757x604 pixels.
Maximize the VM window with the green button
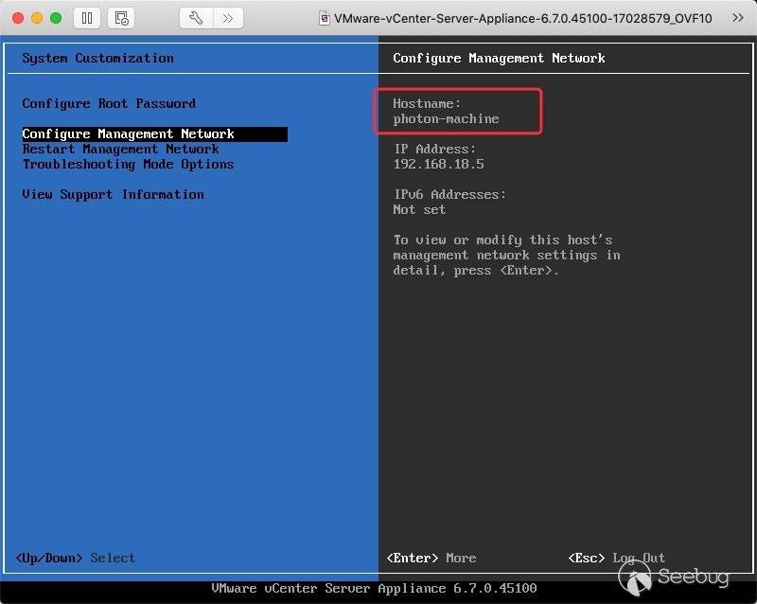[56, 18]
